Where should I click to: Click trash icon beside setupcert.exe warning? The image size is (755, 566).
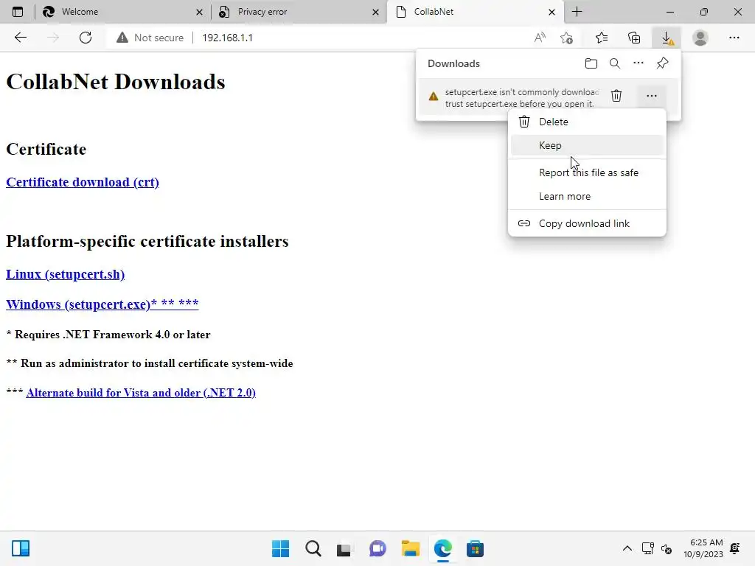[616, 96]
